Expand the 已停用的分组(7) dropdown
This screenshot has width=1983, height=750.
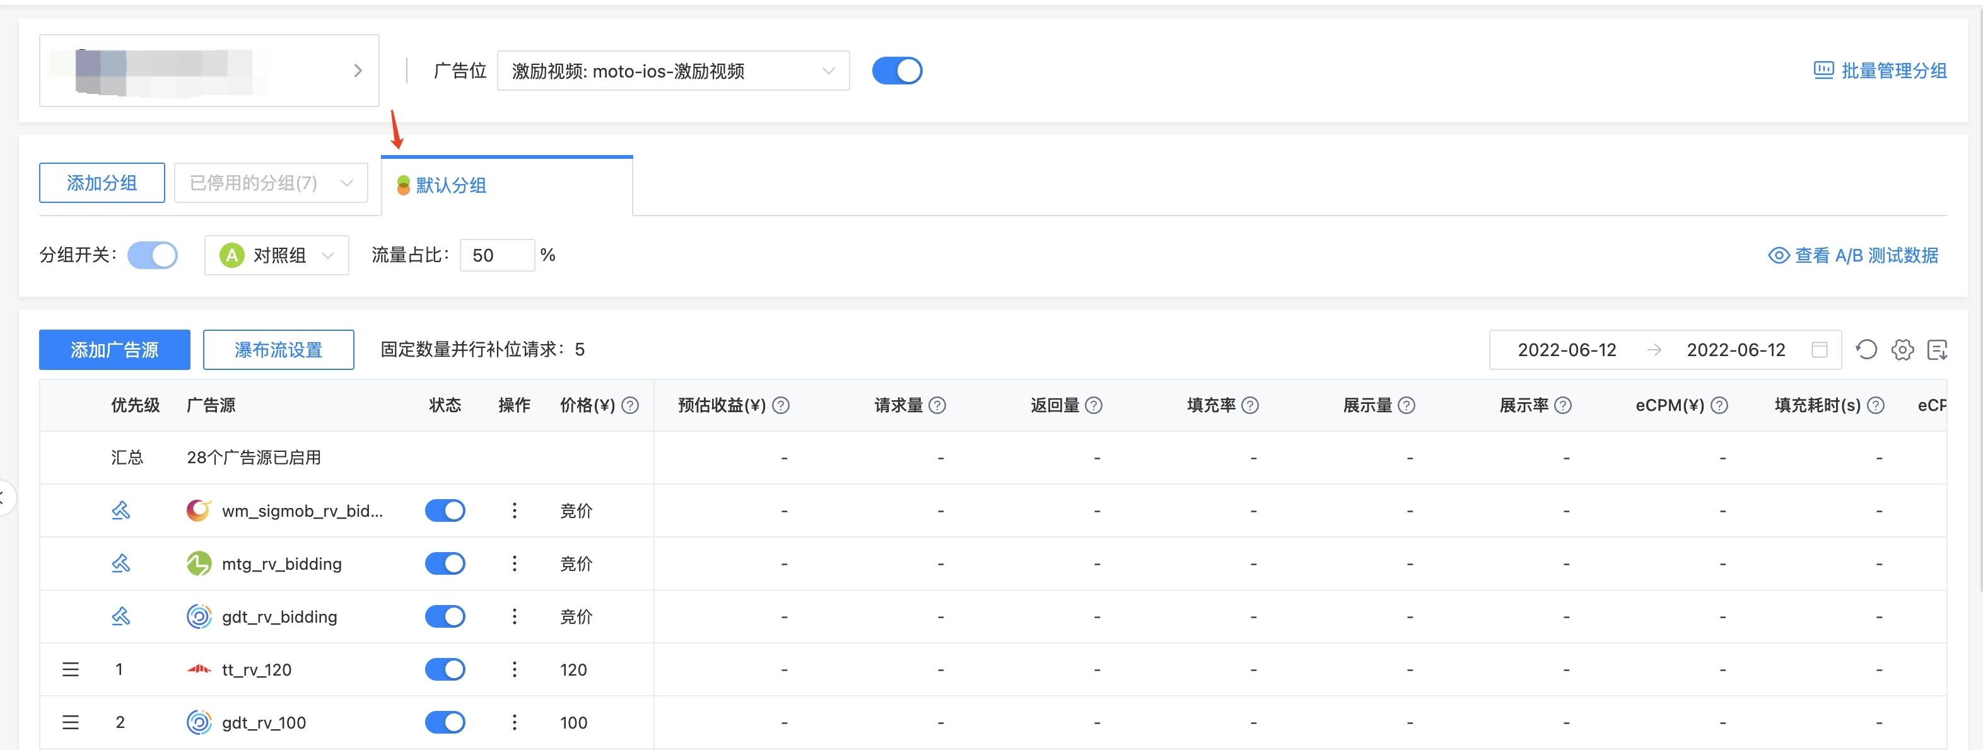tap(271, 182)
